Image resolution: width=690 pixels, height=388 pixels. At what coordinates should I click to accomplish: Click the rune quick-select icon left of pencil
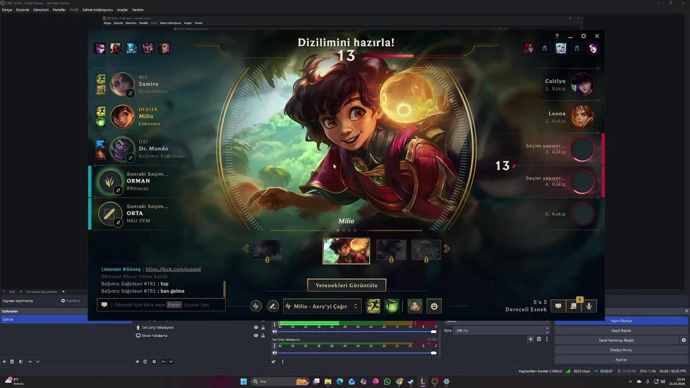(x=256, y=306)
